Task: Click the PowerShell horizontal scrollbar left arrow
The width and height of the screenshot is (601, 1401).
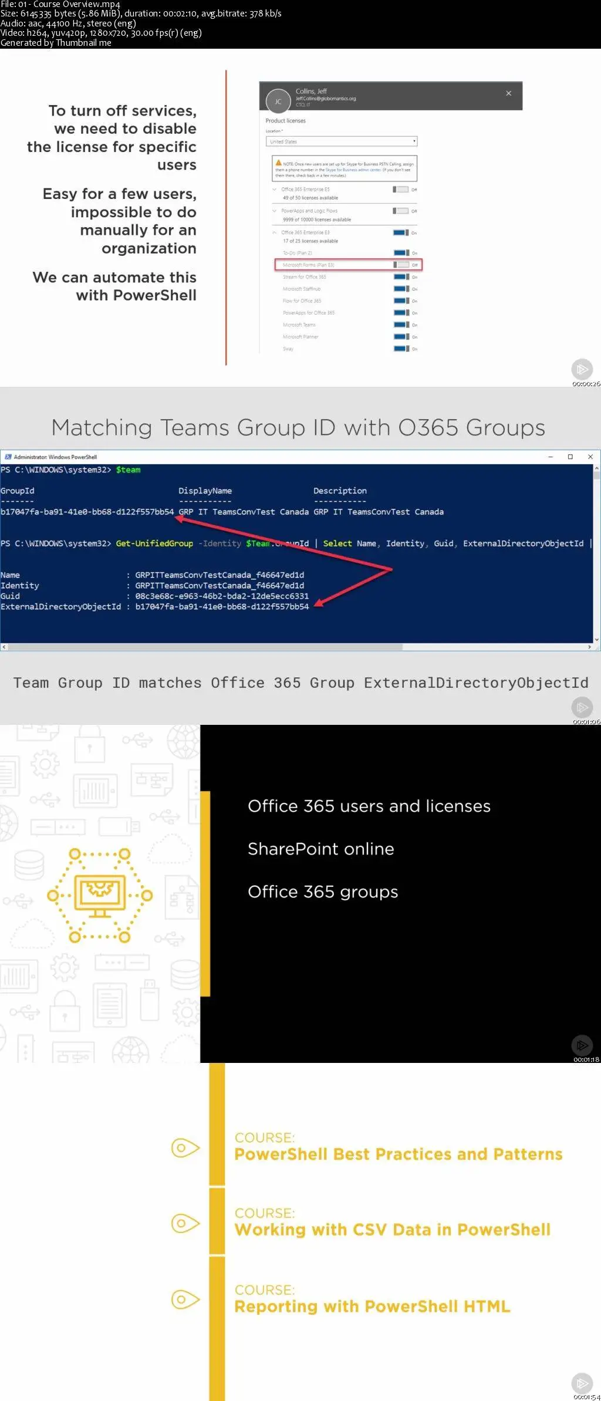Action: (4, 647)
